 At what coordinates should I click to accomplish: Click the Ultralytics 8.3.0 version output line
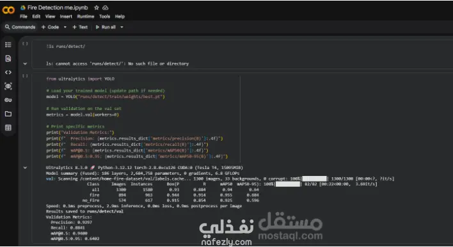[x=145, y=168]
